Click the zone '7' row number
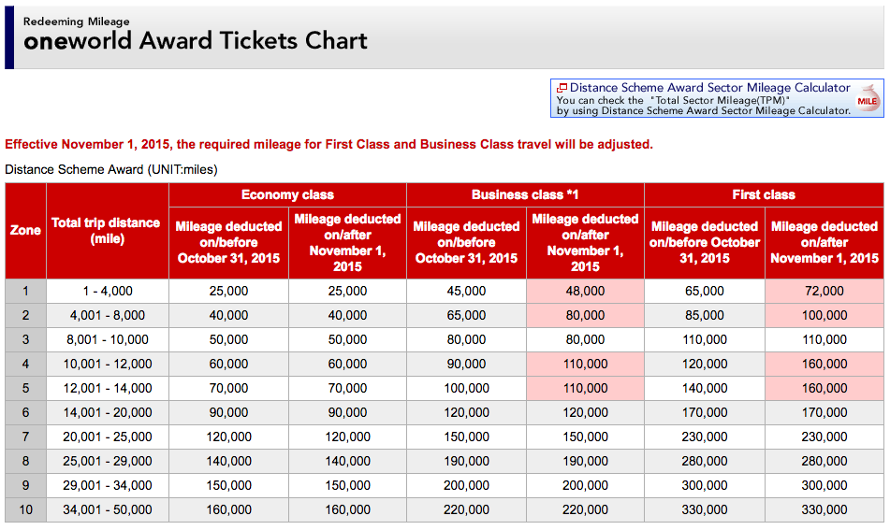 pyautogui.click(x=25, y=437)
